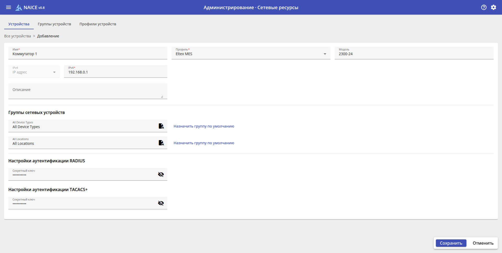Image resolution: width=502 pixels, height=253 pixels.
Task: Open the settings gear icon
Action: 494,7
